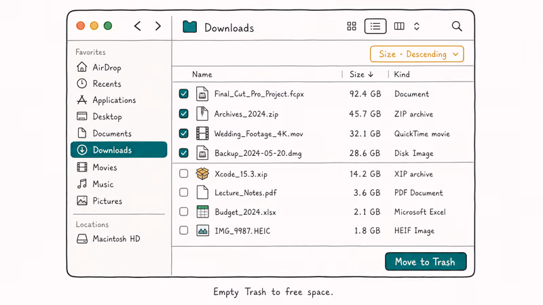Switch to list view
The height and width of the screenshot is (305, 543).
coord(375,26)
